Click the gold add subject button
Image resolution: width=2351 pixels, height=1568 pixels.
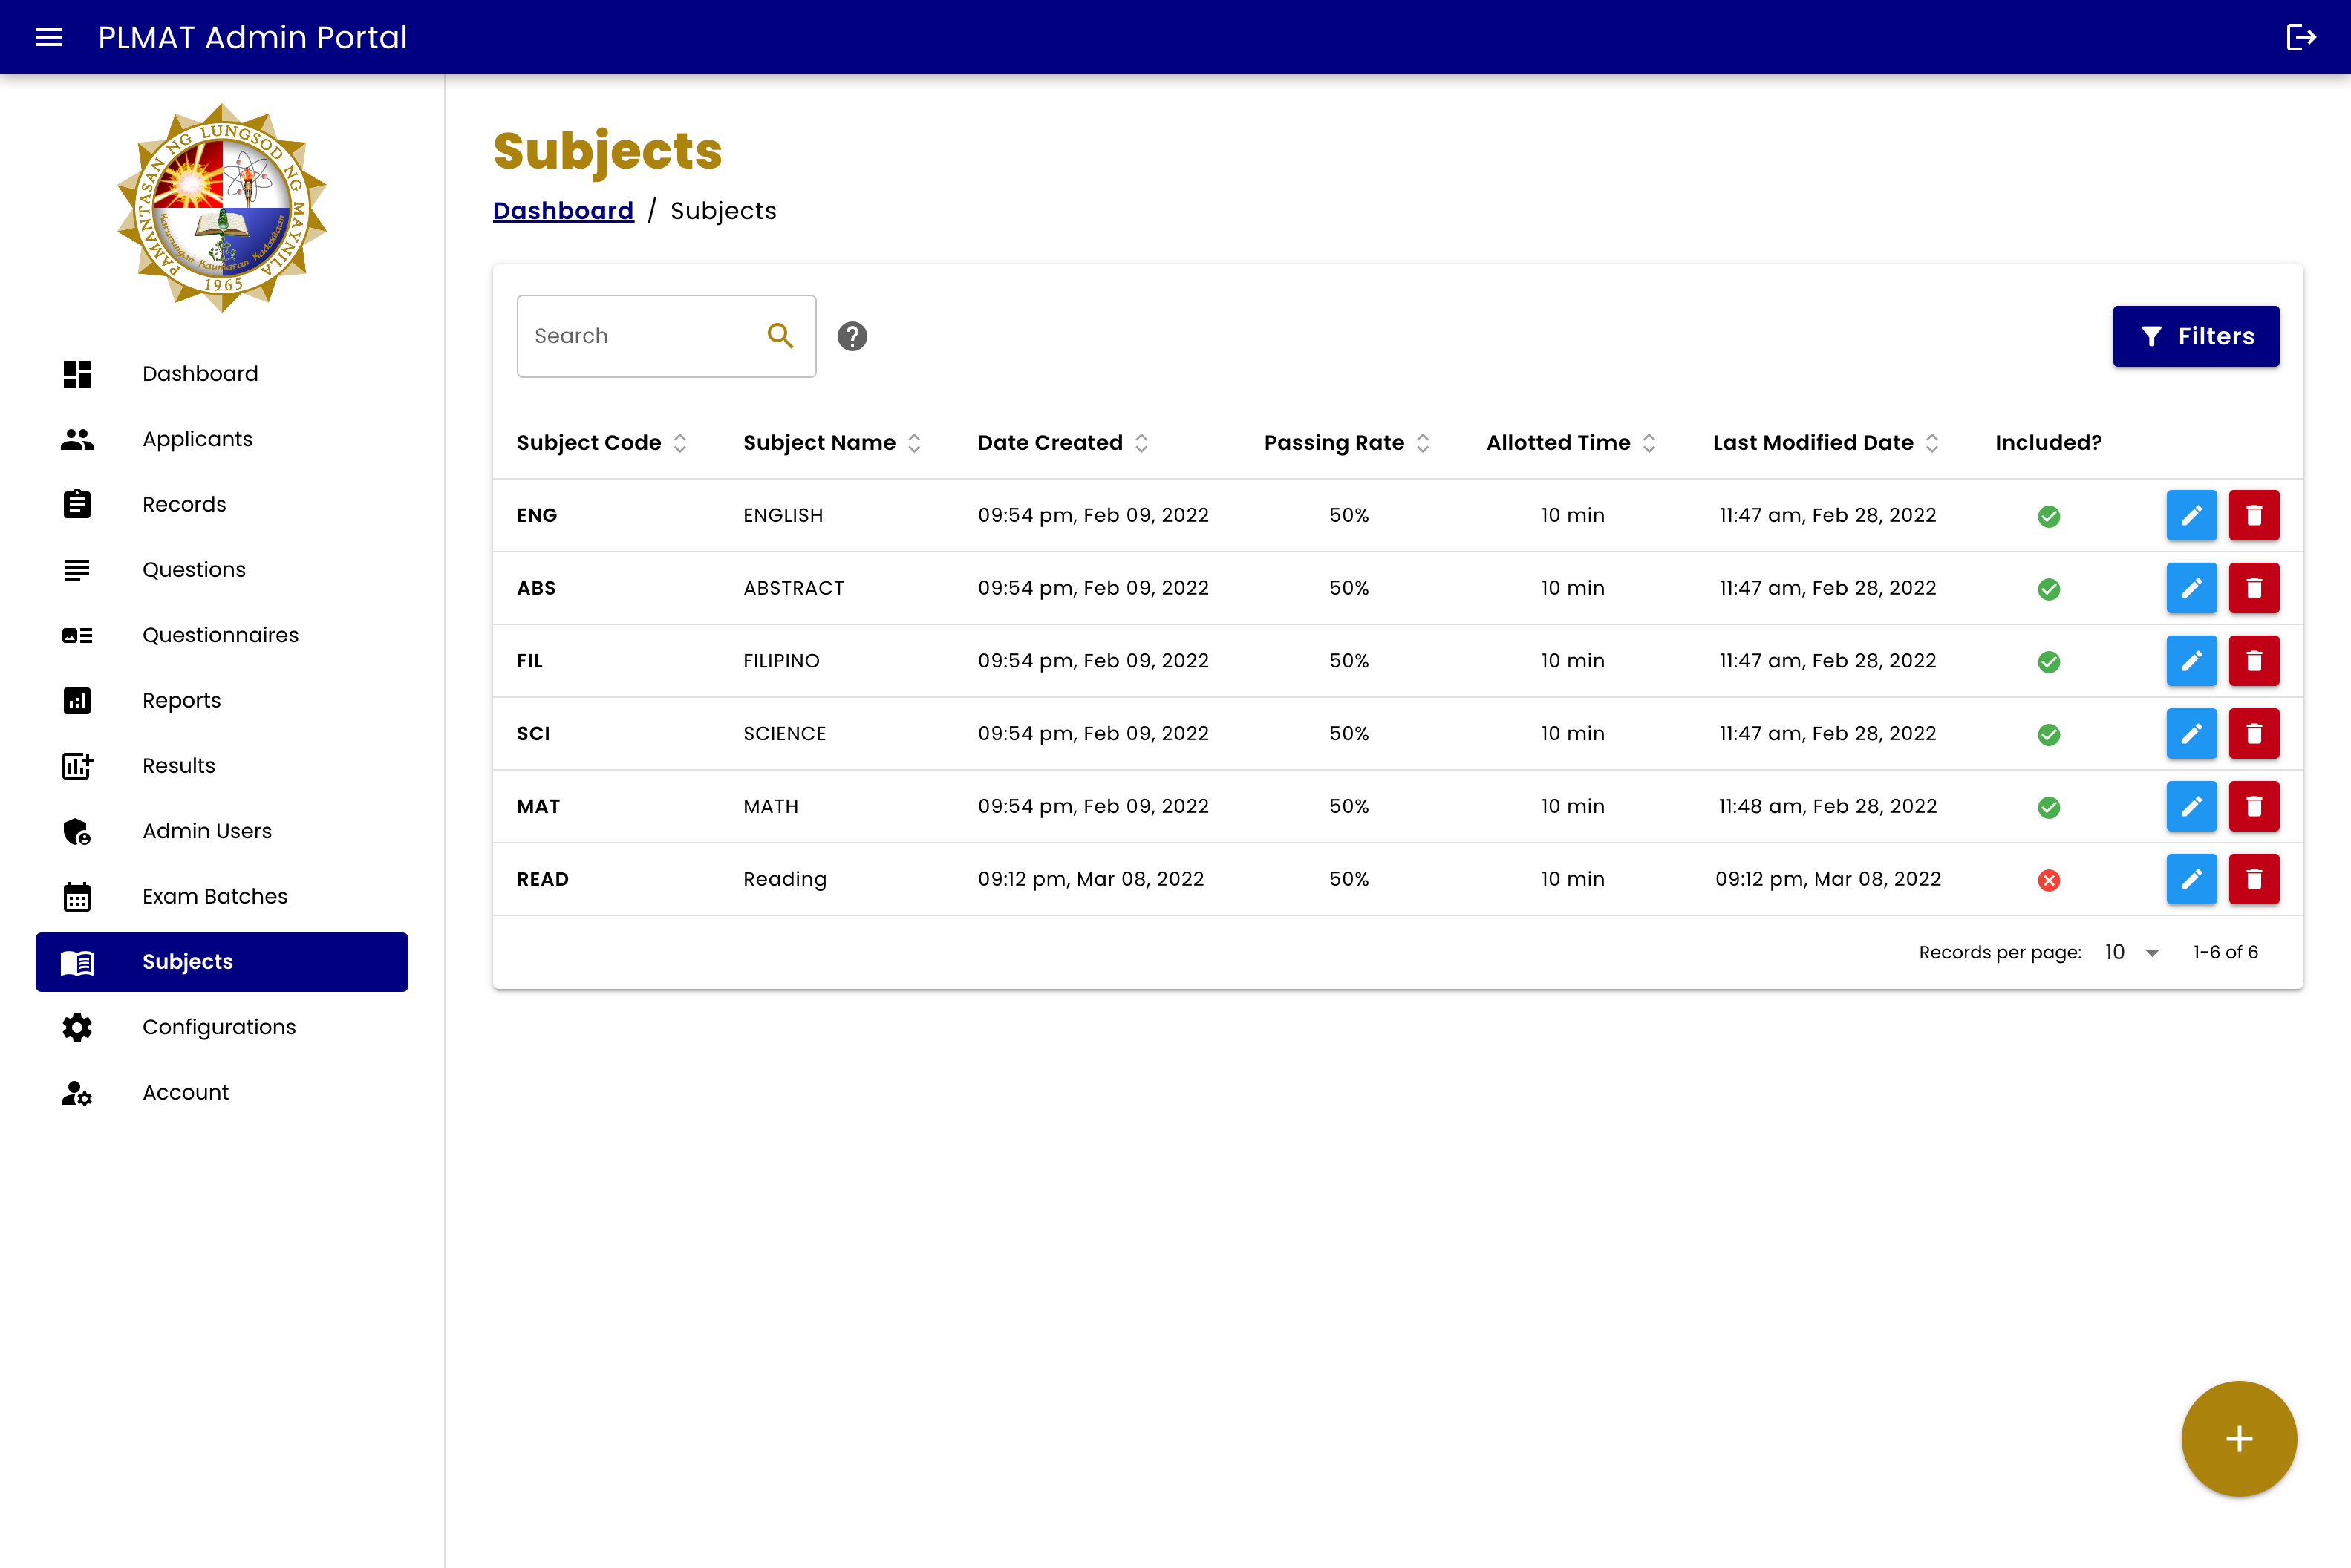2238,1438
